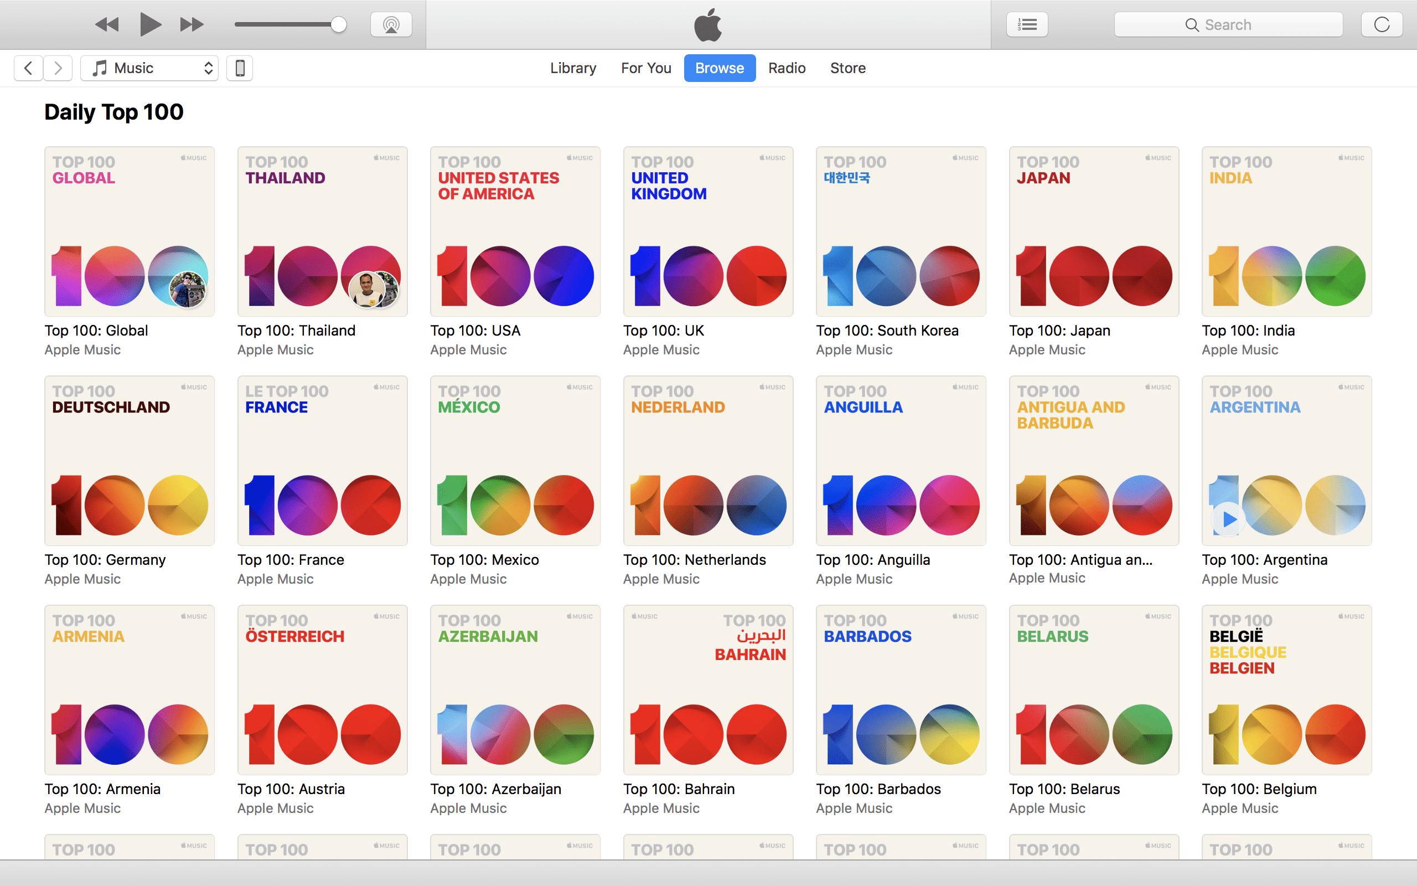Open the Top 100 Global playlist cover
Screen dimensions: 1417x886
coord(130,231)
